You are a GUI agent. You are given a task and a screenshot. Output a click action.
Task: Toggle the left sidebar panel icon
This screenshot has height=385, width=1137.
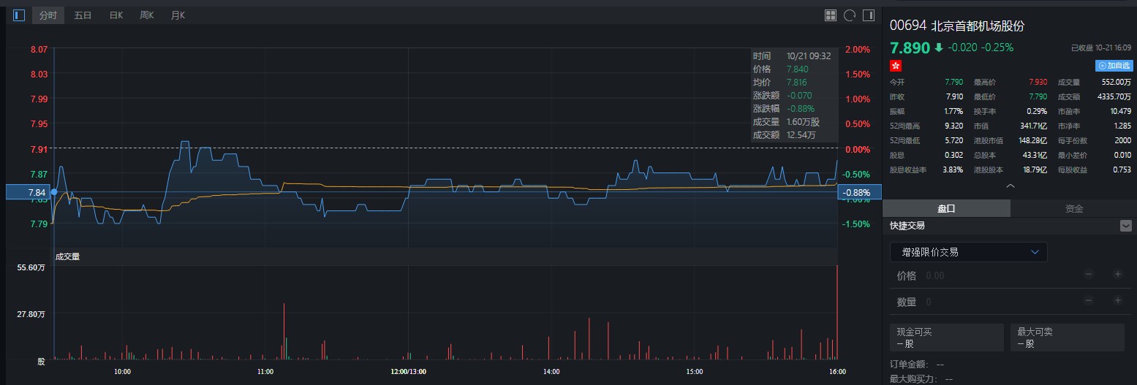coord(19,15)
